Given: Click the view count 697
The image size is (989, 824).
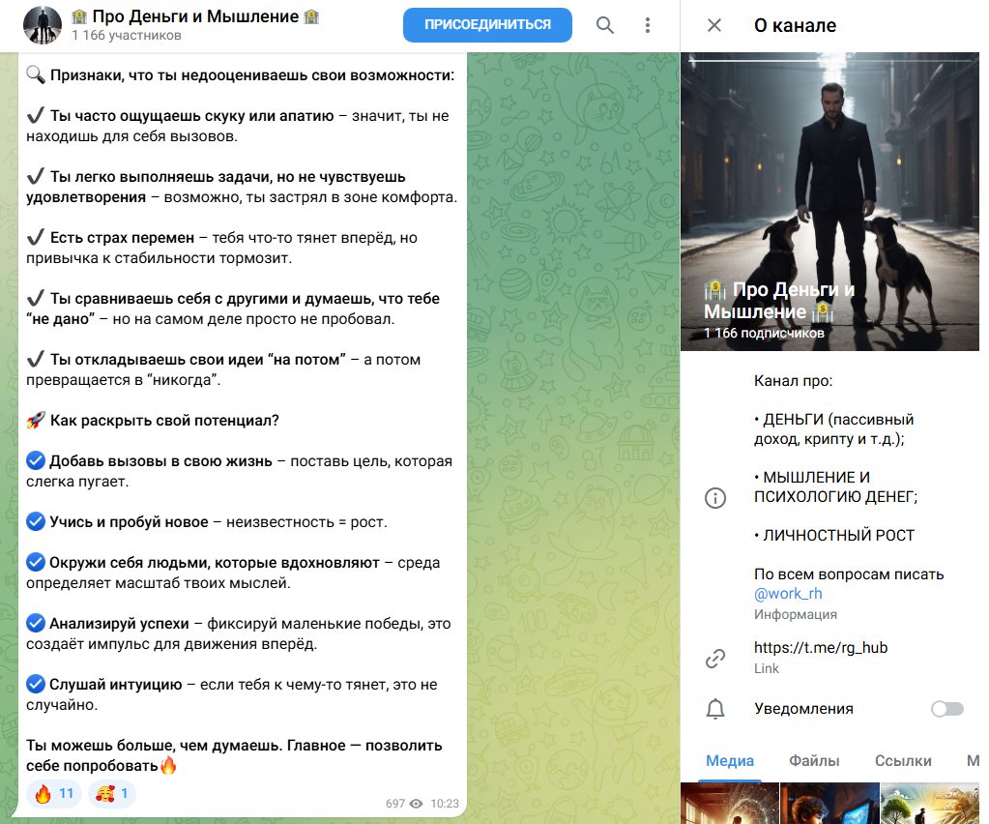Looking at the screenshot, I should [394, 803].
